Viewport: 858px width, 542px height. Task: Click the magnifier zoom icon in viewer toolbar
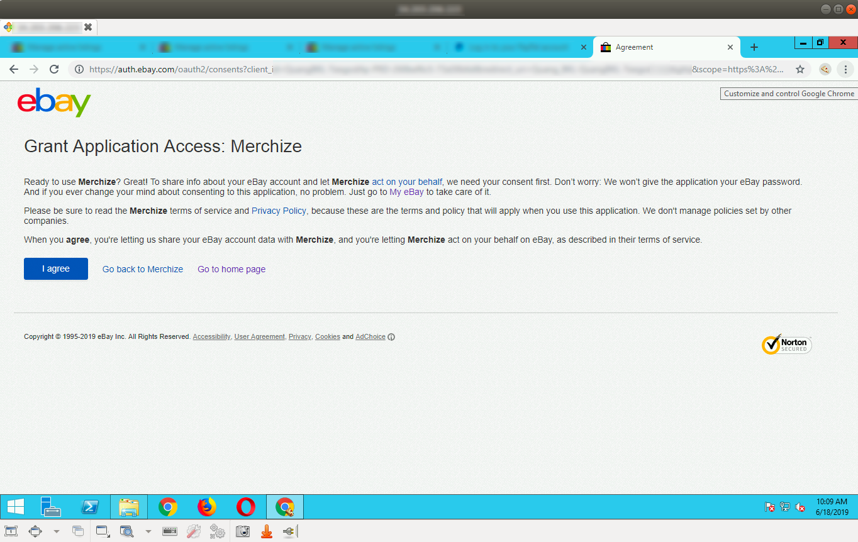pyautogui.click(x=127, y=531)
